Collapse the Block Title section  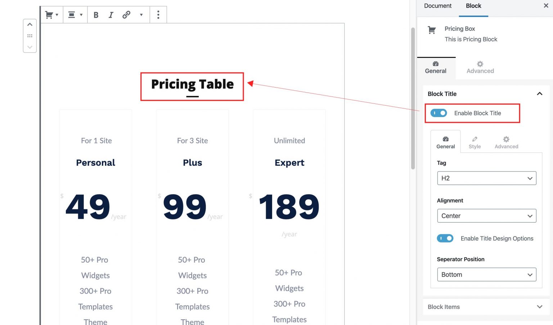pyautogui.click(x=539, y=94)
